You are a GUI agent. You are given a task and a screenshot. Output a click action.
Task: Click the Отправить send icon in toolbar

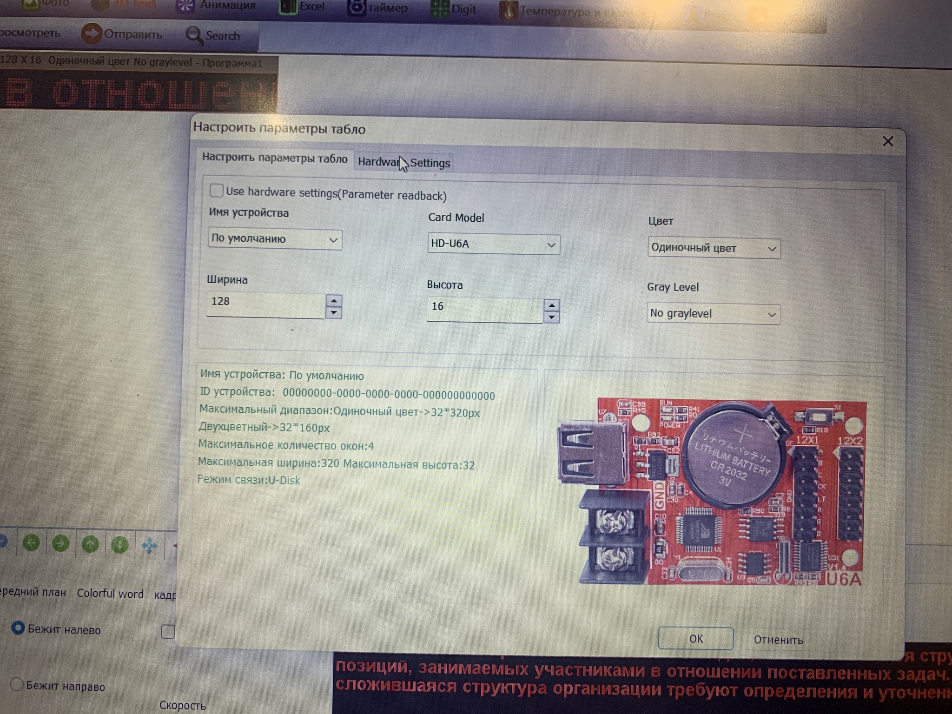(x=91, y=33)
